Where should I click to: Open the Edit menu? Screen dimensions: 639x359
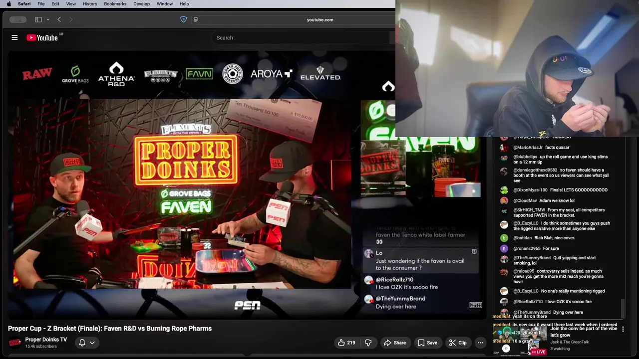55,4
